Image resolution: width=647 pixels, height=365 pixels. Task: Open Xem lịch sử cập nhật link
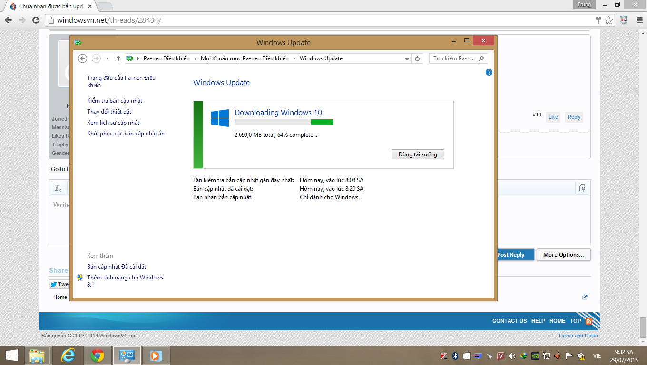pyautogui.click(x=113, y=123)
